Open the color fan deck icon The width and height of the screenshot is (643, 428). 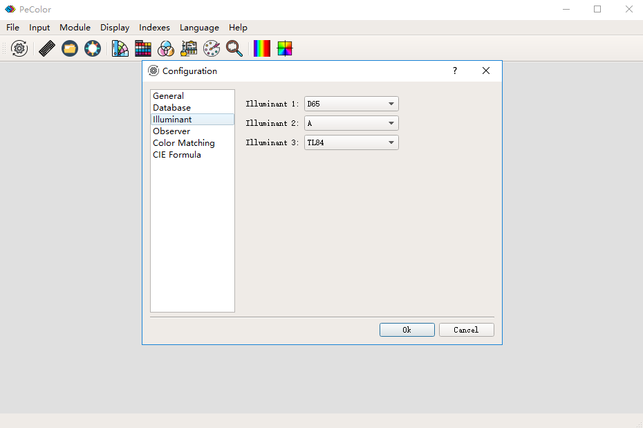(120, 48)
